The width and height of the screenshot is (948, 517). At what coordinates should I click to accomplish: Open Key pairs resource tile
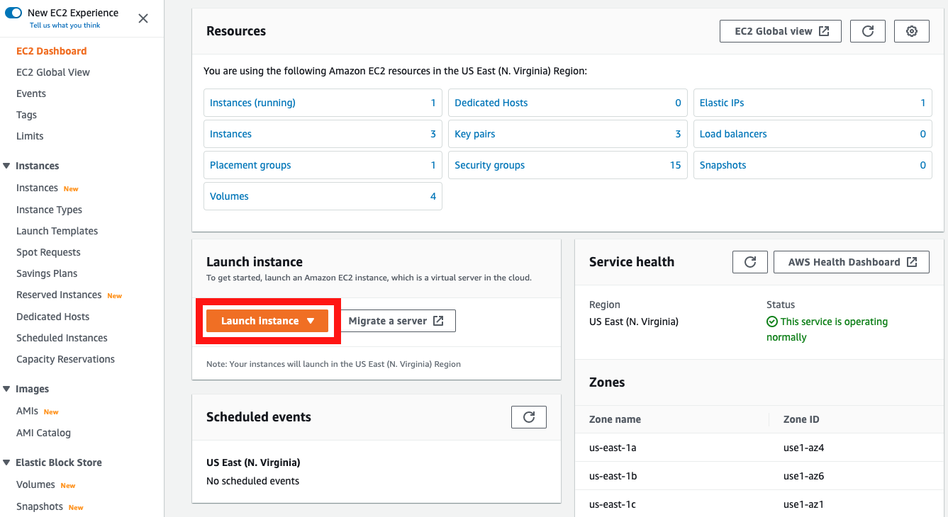click(x=568, y=134)
